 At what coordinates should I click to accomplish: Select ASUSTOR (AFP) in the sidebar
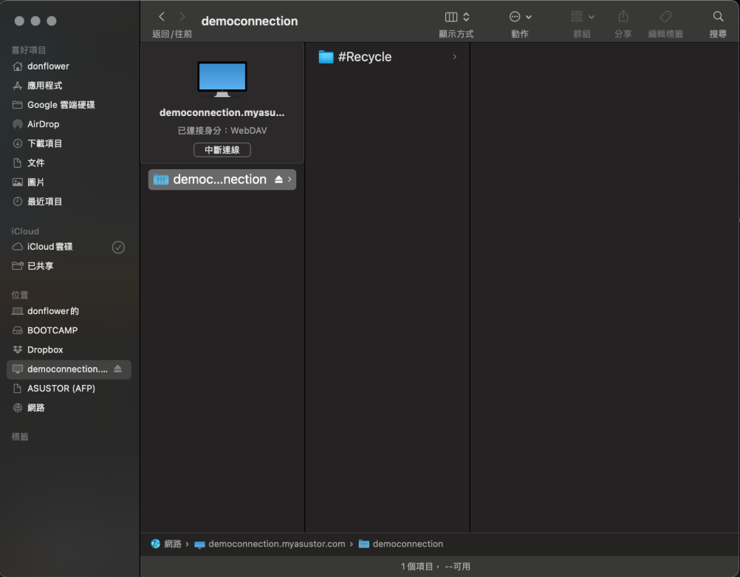pos(61,389)
